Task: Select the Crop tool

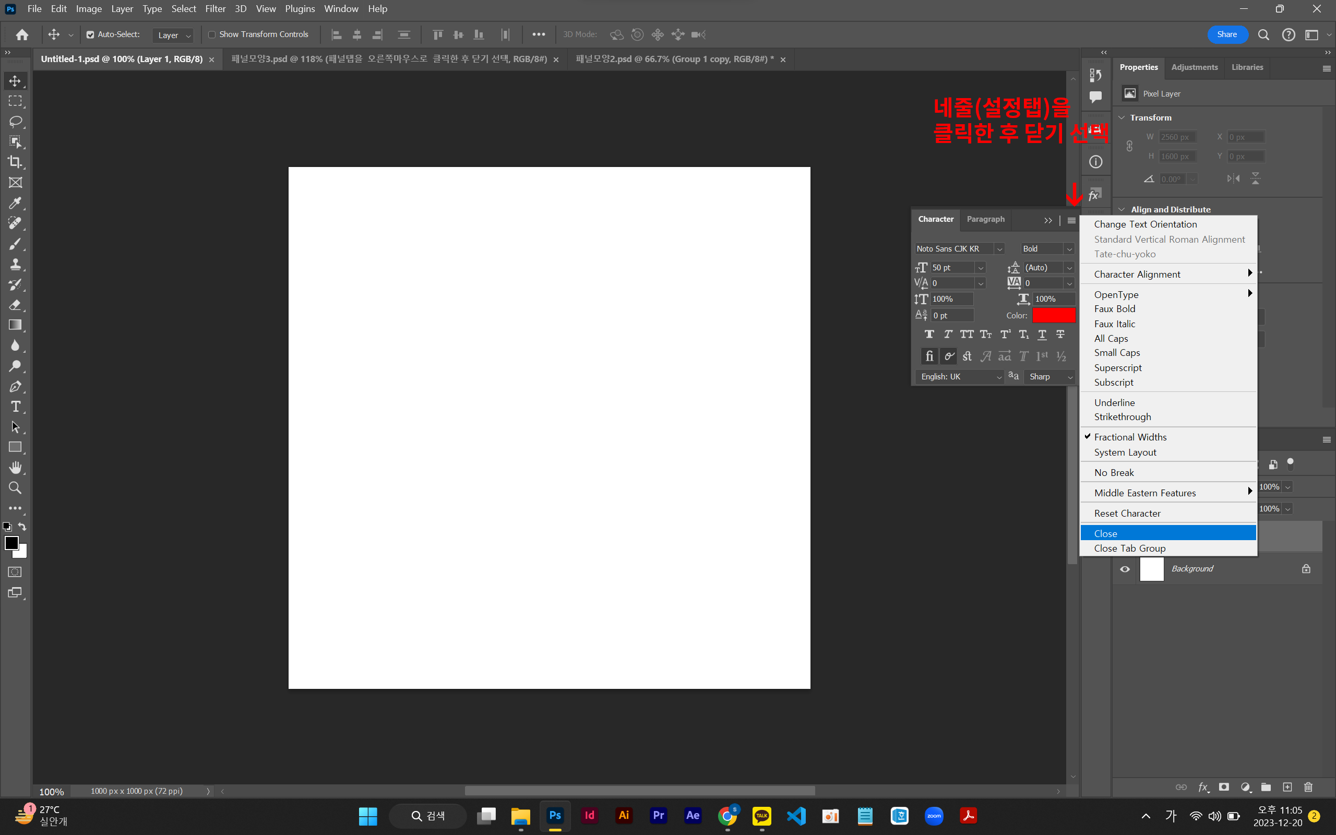Action: [15, 162]
